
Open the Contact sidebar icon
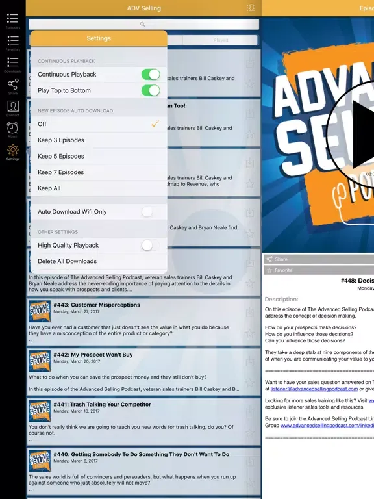(13, 109)
